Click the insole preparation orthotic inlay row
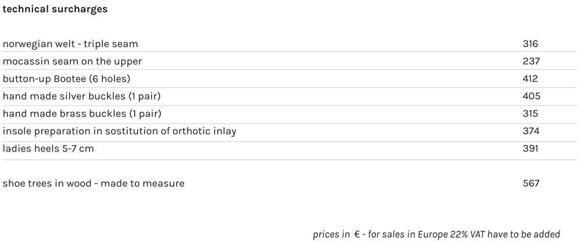This screenshot has width=581, height=242. [x=119, y=131]
